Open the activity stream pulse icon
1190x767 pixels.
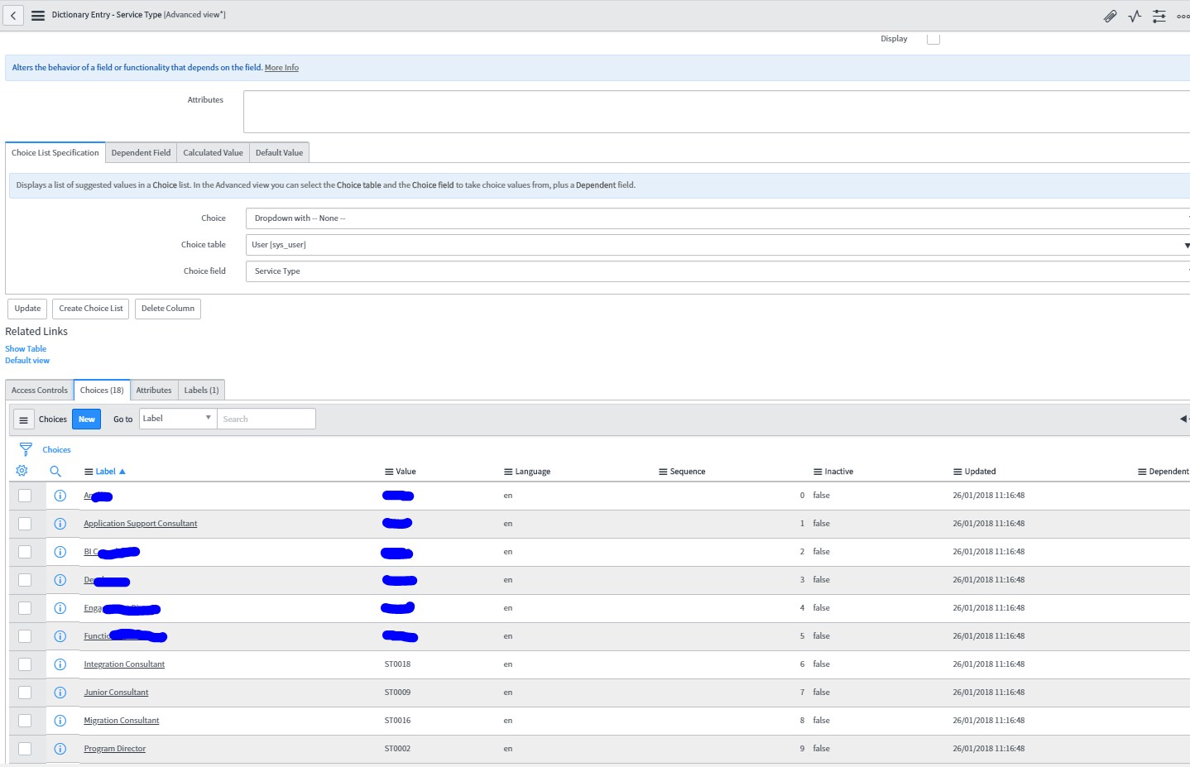point(1135,16)
